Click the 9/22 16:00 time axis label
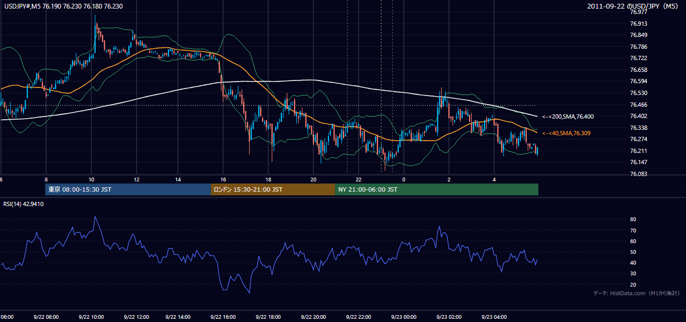Screen dimensions: 686x322 pyautogui.click(x=223, y=317)
